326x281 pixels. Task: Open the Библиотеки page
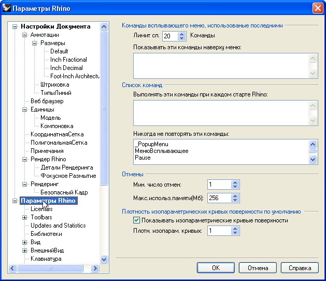pyautogui.click(x=46, y=234)
